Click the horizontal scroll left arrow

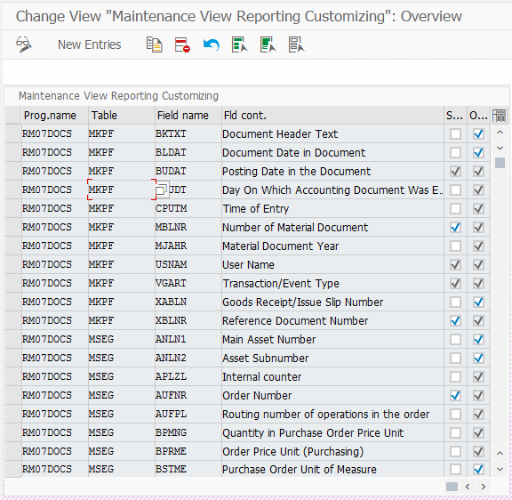(x=468, y=487)
